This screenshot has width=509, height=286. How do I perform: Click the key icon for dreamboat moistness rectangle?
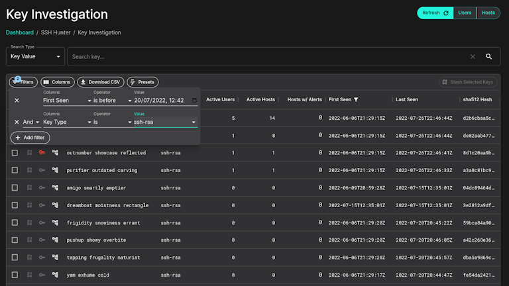[42, 205]
